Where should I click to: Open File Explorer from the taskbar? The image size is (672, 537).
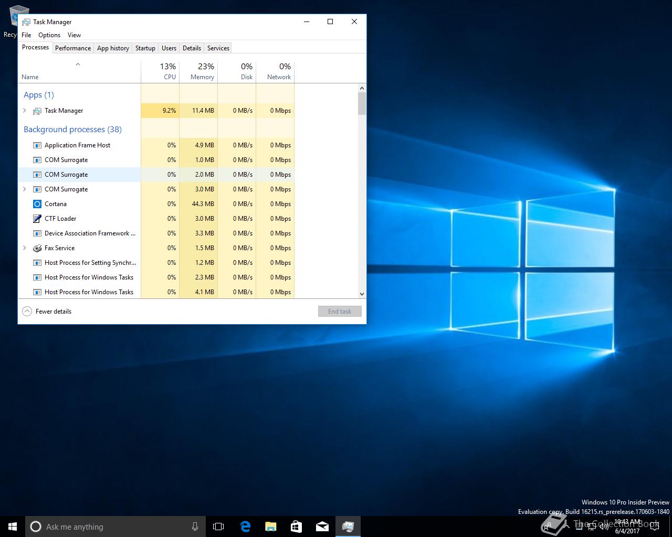pyautogui.click(x=270, y=527)
